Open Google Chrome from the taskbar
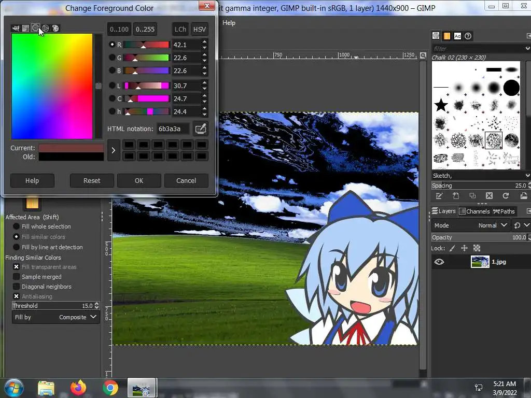 pos(110,388)
